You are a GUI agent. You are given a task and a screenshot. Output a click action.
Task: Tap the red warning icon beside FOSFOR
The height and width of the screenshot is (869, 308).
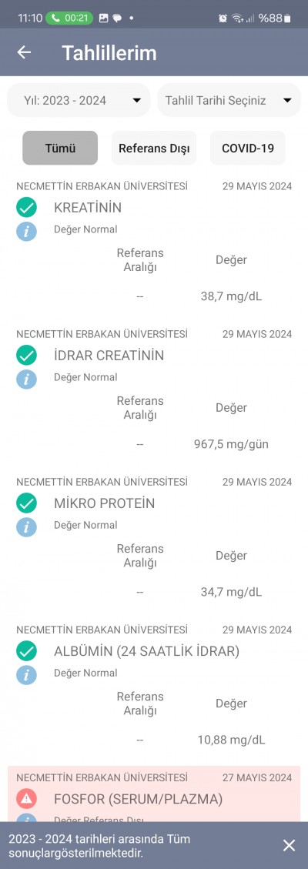[26, 799]
